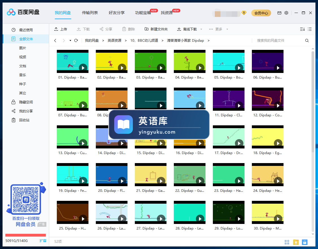This screenshot has height=249, width=318.
Task: Filter by 图片 category
Action: (23, 48)
